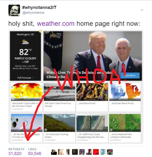Click the first liker avatar with two people
Screen dimensions: 152x157
pyautogui.click(x=54, y=152)
